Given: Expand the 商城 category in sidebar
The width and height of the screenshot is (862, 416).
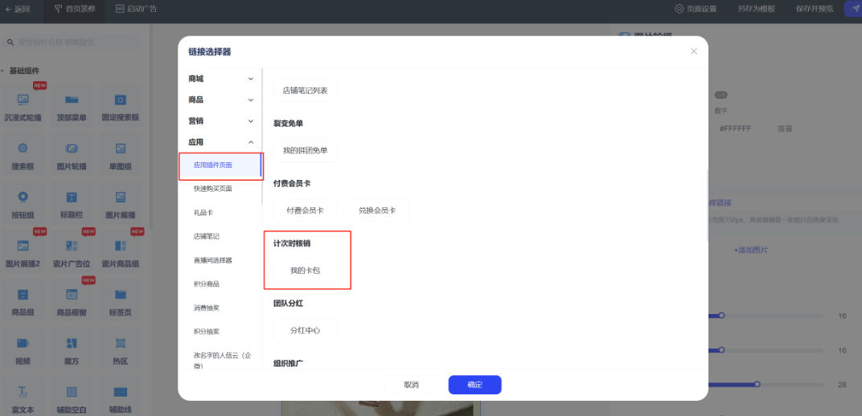Looking at the screenshot, I should tap(220, 79).
